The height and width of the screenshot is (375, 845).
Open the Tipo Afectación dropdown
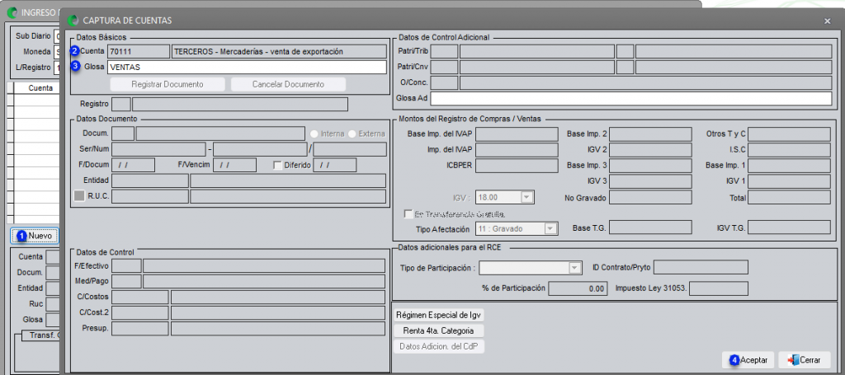(550, 228)
